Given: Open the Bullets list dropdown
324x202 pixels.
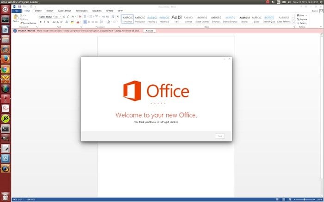Looking at the screenshot, I should (x=88, y=17).
